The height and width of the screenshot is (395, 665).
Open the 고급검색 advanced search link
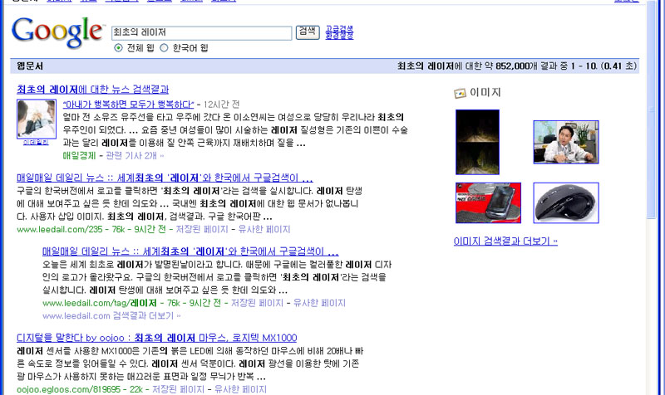click(x=339, y=29)
